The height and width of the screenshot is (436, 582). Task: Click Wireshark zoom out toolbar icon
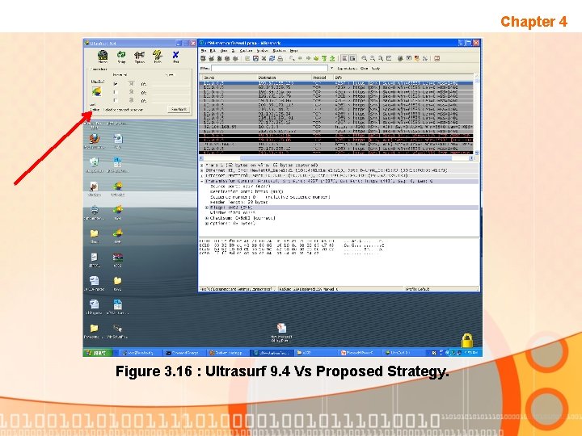coord(373,59)
